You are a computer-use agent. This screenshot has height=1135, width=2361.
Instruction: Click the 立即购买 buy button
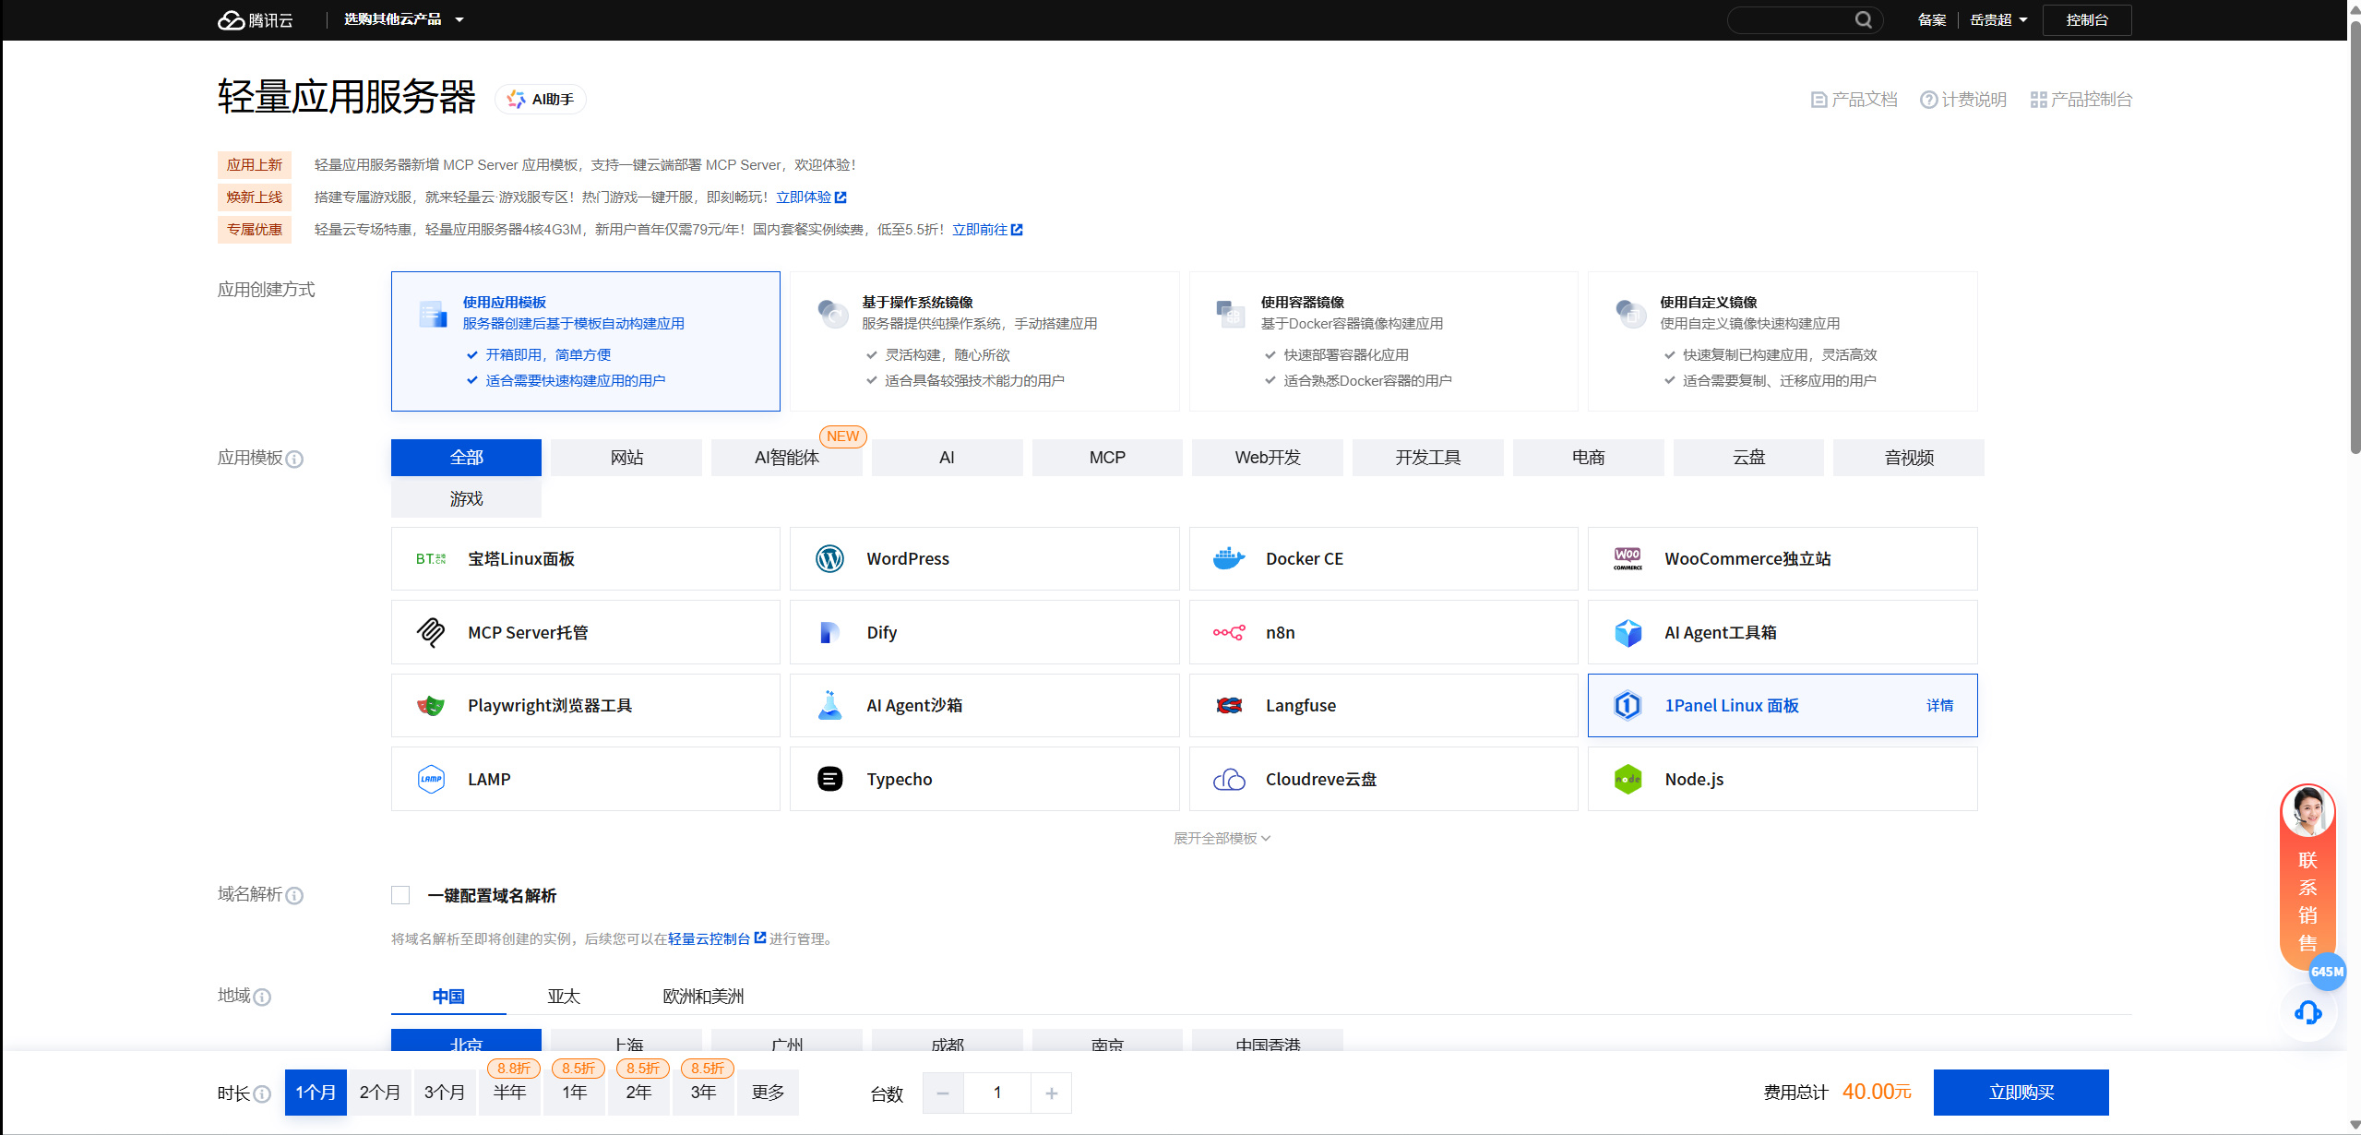(x=2021, y=1093)
